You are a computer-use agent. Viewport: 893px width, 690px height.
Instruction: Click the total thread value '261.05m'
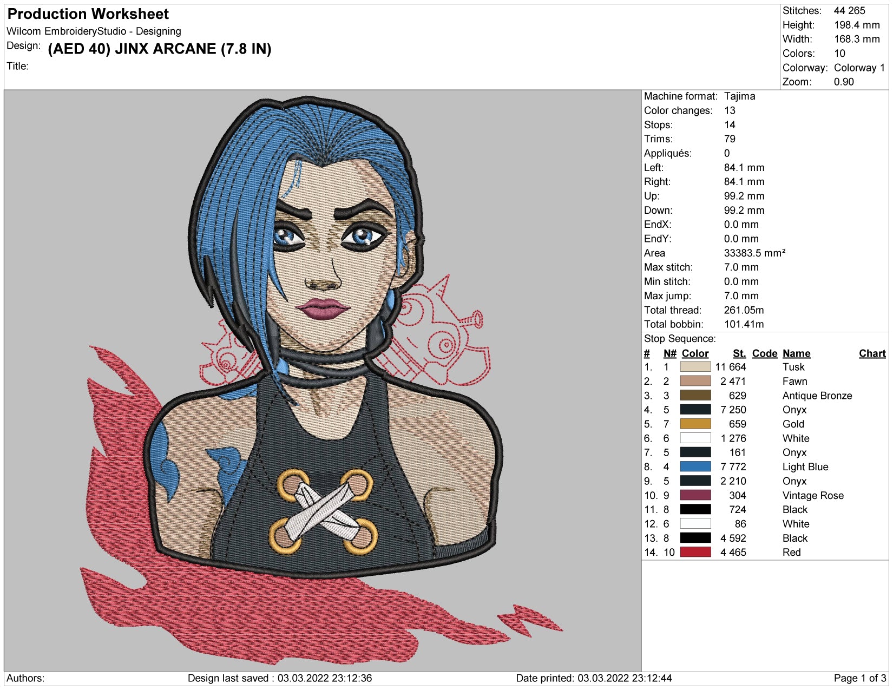(x=744, y=310)
